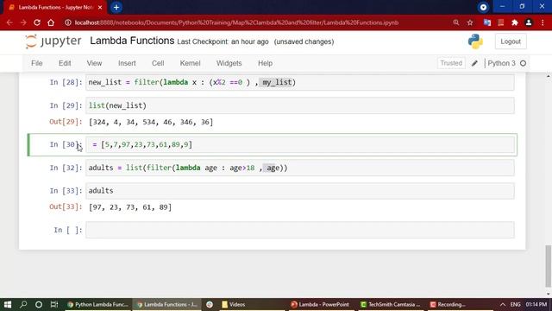Click the Out[33] prompt label
This screenshot has width=552, height=311.
coord(66,207)
